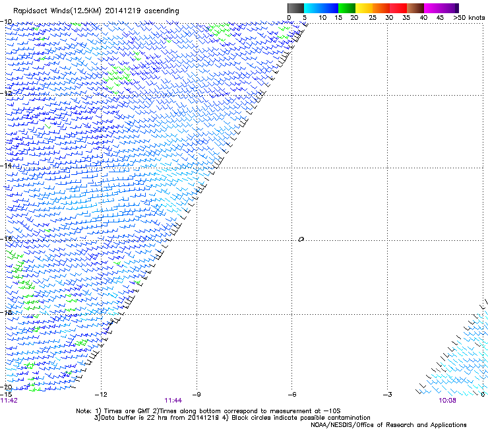Pick the yellow 20–25 knots legend swatch

coord(364,8)
